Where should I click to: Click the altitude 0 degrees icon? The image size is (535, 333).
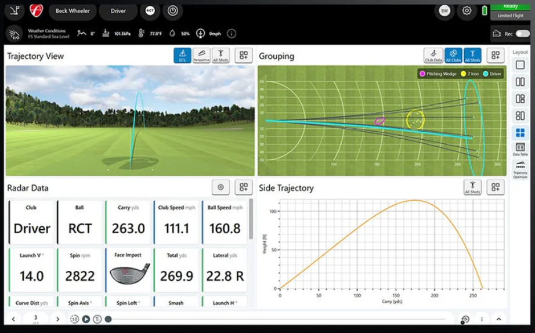[x=82, y=34]
